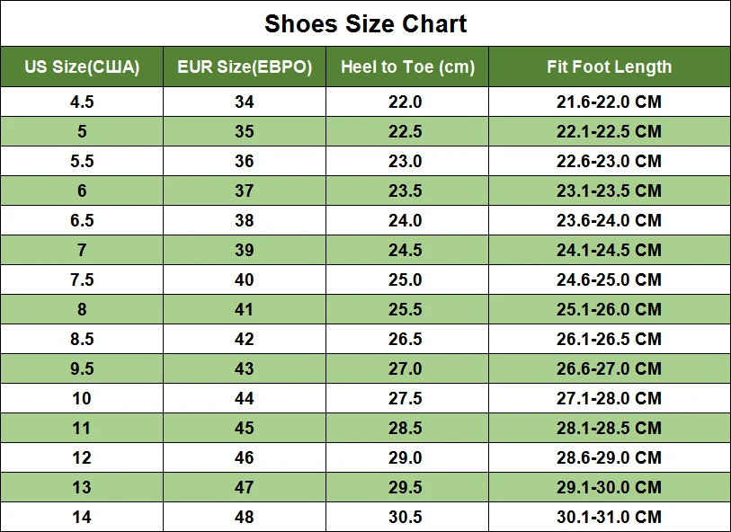Select the 22.6-23.0 CM fit length cell
Viewport: 731px width, 532px height.
click(x=609, y=161)
